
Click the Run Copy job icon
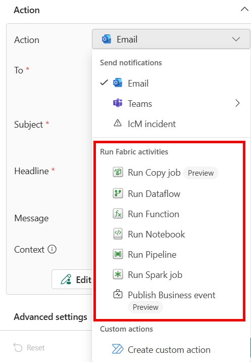tap(118, 172)
